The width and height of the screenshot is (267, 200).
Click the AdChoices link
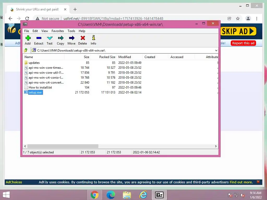pos(14,182)
